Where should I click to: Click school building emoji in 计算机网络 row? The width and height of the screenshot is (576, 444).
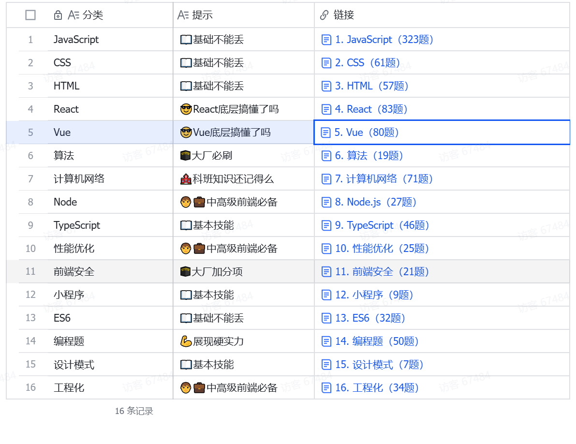point(186,179)
